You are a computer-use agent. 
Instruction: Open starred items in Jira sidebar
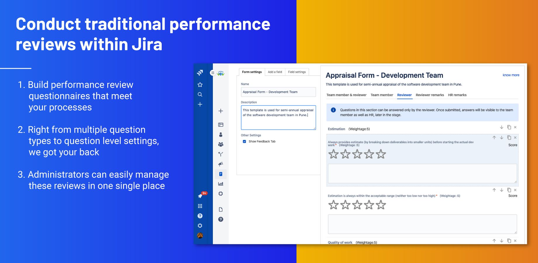[x=200, y=85]
